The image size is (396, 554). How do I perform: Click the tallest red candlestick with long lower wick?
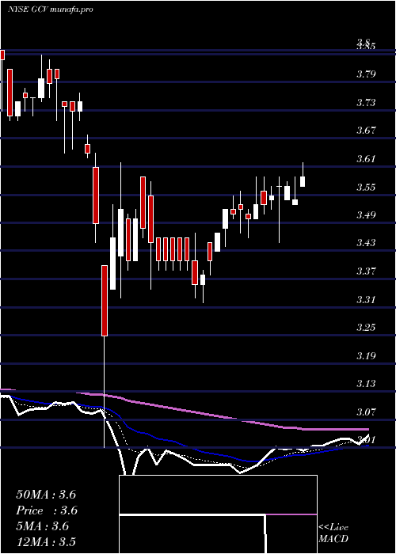(105, 357)
